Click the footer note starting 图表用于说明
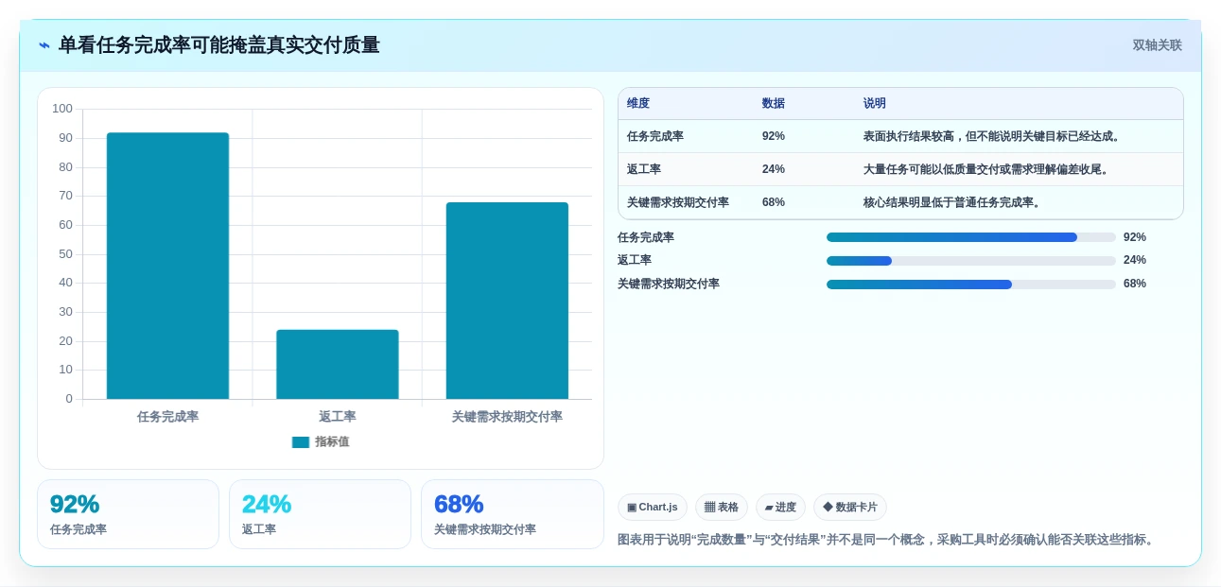 click(x=887, y=540)
